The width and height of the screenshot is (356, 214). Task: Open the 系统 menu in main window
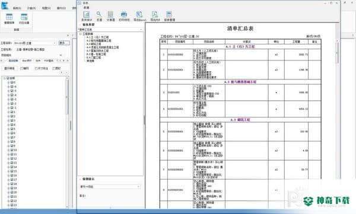pyautogui.click(x=17, y=8)
